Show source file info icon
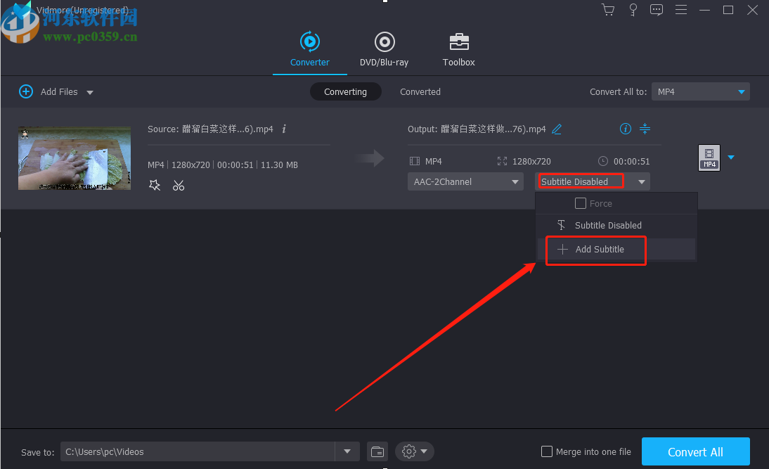The height and width of the screenshot is (469, 769). [x=284, y=129]
